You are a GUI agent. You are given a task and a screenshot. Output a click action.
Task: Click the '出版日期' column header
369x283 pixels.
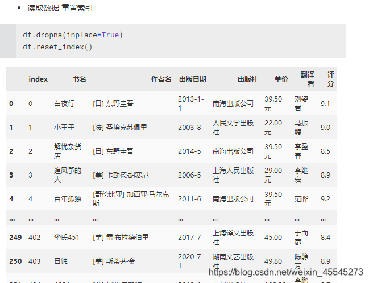pos(193,79)
